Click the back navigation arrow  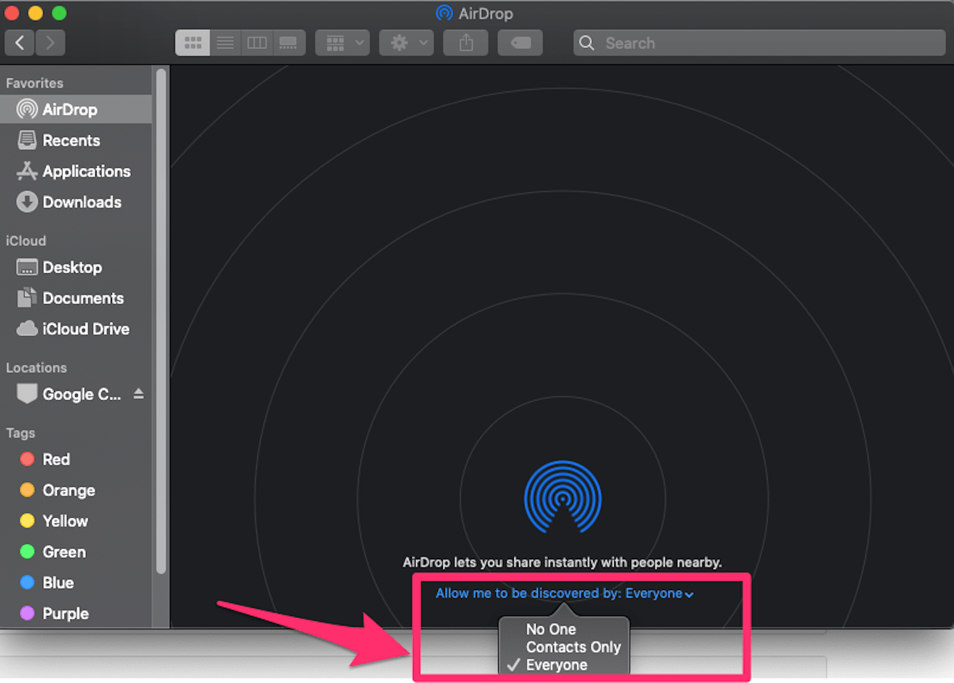tap(19, 42)
